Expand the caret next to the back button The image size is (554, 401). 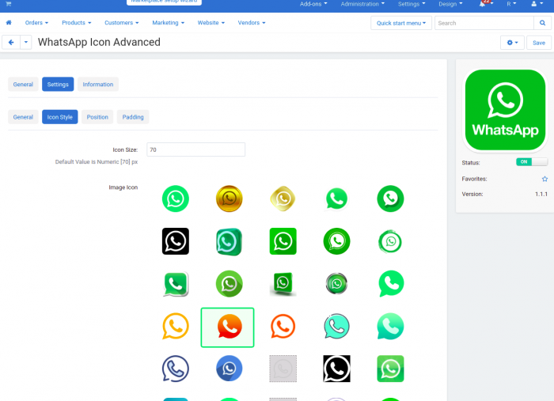coord(26,43)
